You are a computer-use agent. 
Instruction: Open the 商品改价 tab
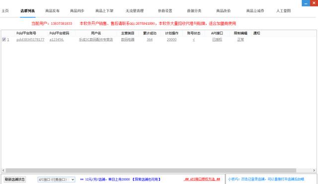223,11
